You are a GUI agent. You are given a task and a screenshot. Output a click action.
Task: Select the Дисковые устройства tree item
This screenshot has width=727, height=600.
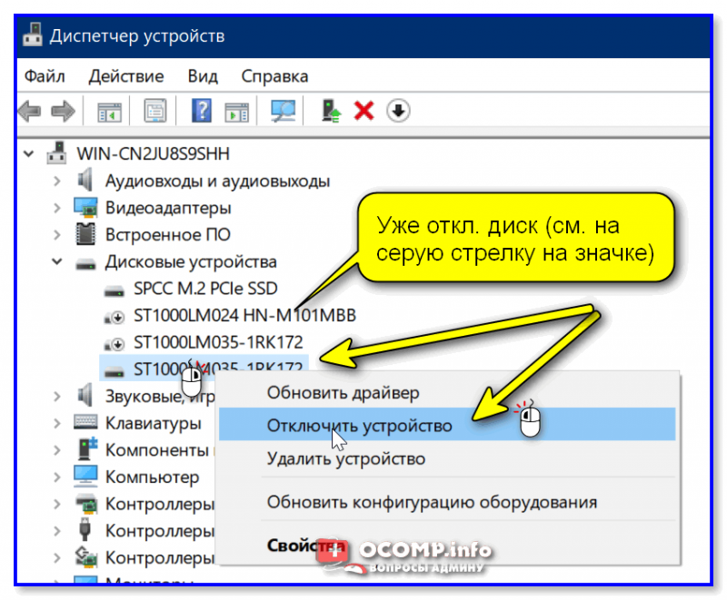[191, 261]
